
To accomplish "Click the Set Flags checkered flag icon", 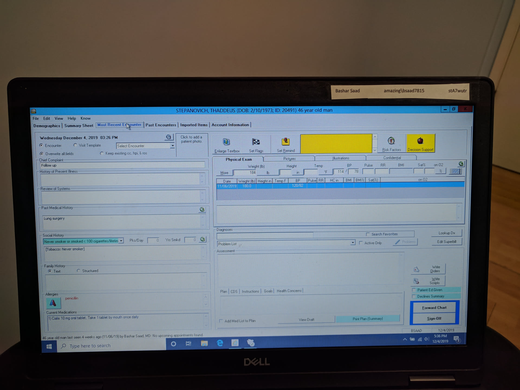I will point(256,142).
